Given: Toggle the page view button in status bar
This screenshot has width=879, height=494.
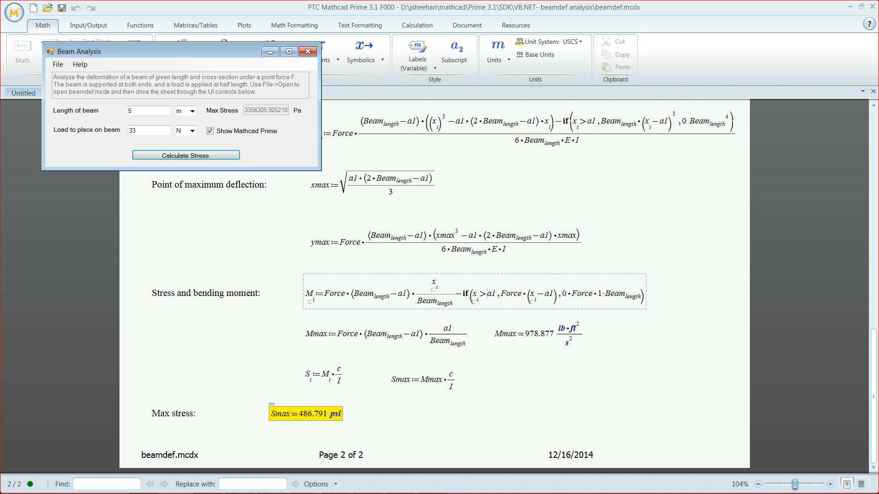Looking at the screenshot, I should pyautogui.click(x=846, y=483).
